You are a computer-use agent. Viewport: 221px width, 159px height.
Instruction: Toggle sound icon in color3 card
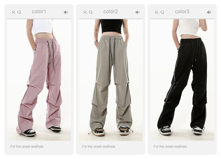(x=209, y=12)
